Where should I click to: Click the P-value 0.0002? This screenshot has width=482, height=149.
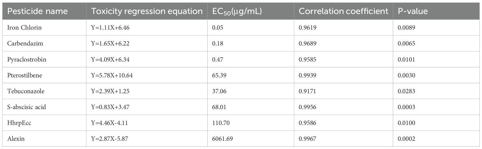[406, 139]
